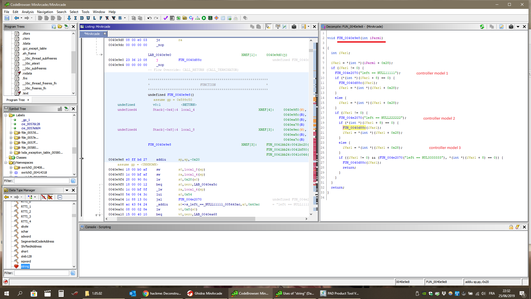
Task: Close the Program Trees panel
Action: [73, 27]
